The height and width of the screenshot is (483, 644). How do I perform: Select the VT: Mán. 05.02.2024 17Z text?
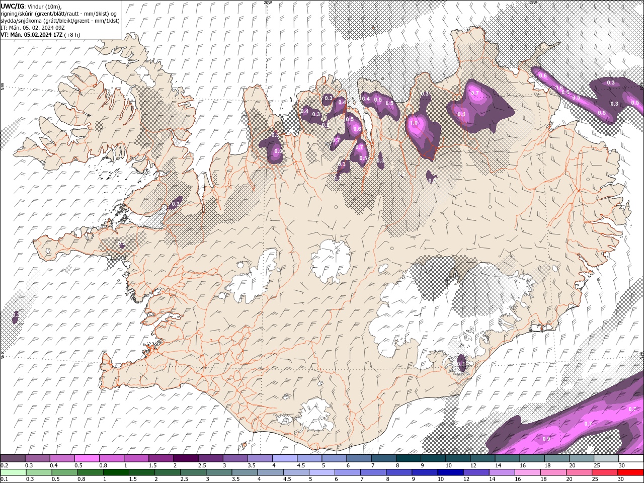(x=32, y=35)
